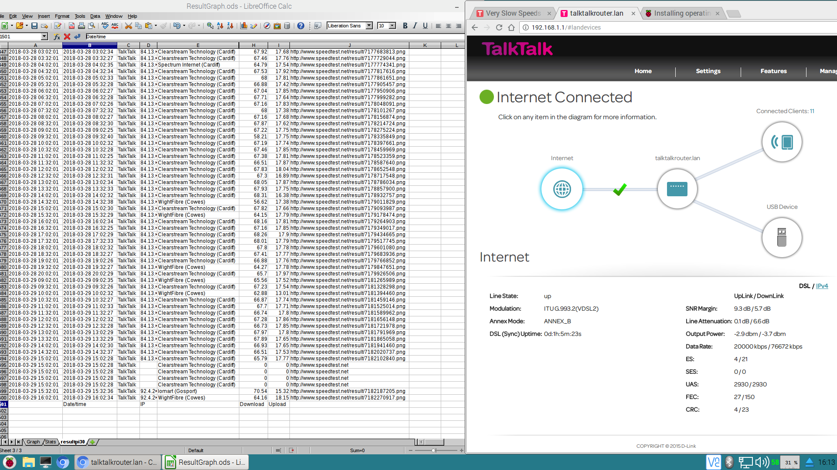This screenshot has width=837, height=470.
Task: Open the font size dropdown
Action: click(391, 26)
